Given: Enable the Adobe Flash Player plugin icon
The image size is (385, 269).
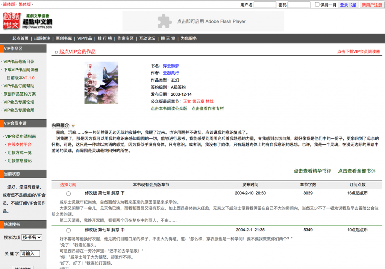Looking at the screenshot, I should (165, 21).
